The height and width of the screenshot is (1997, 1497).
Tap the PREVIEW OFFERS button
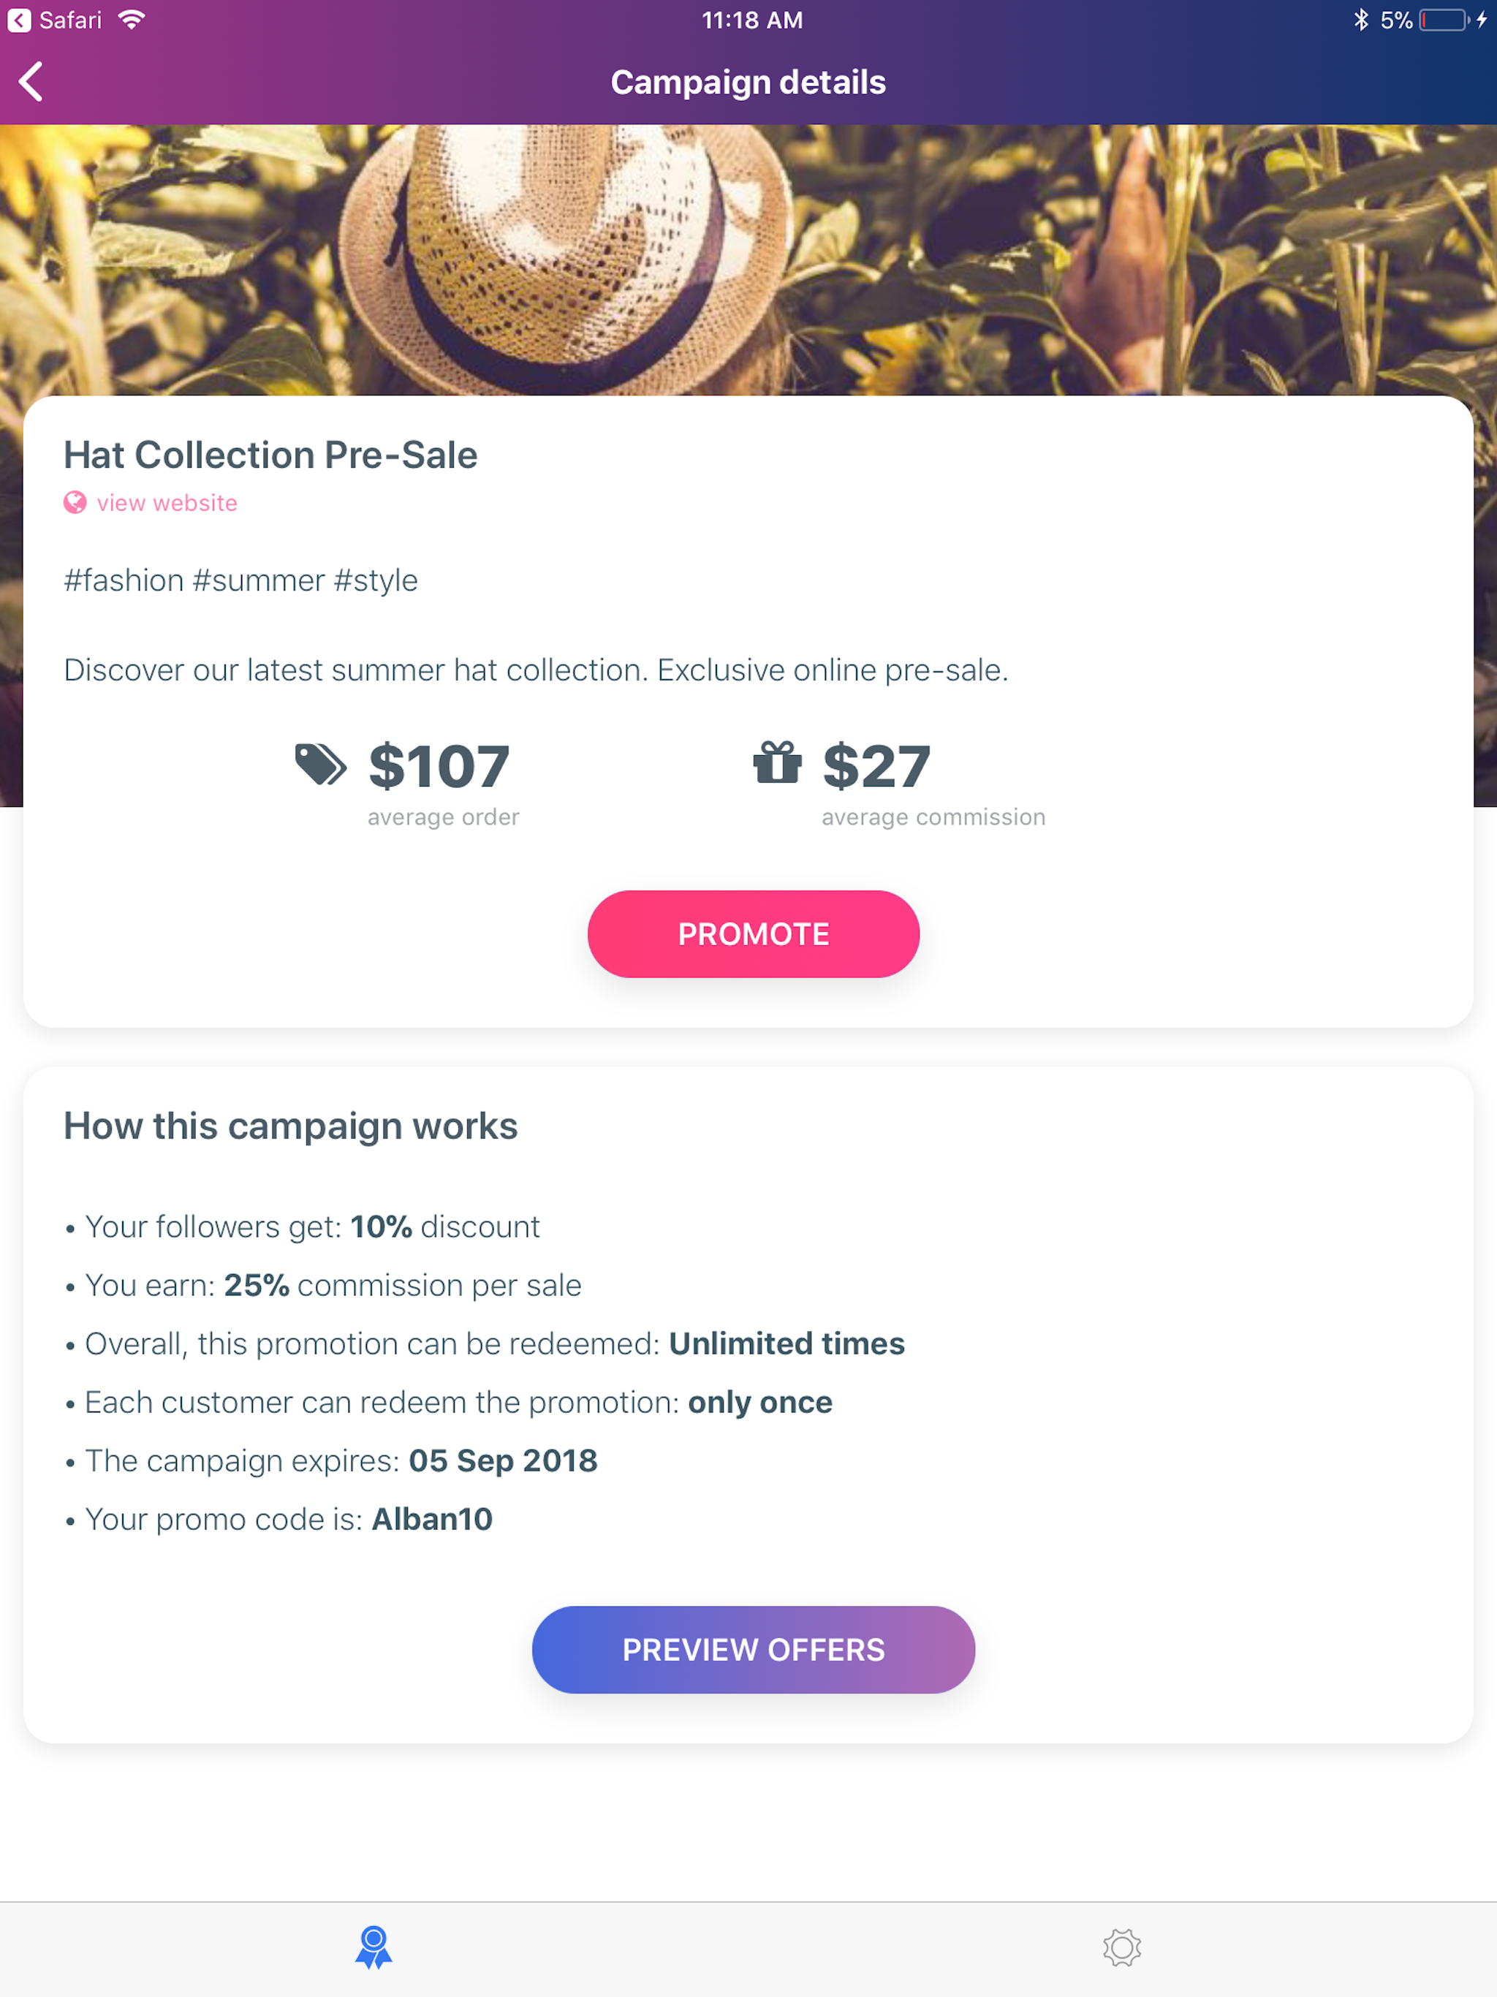coord(753,1649)
